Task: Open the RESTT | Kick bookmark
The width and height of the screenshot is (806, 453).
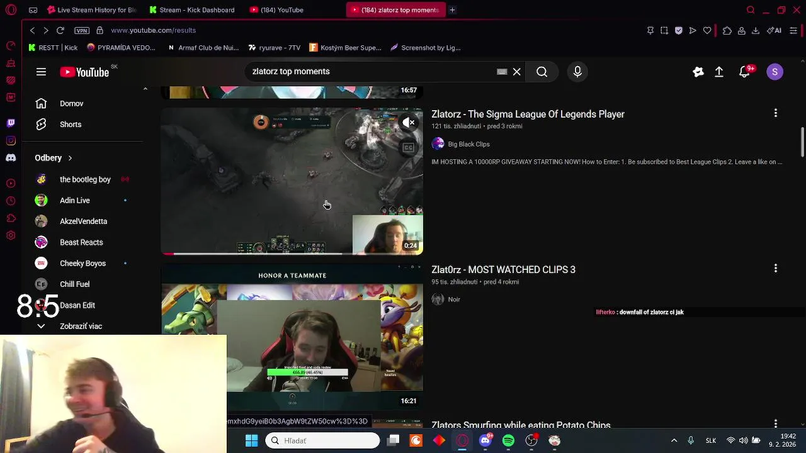Action: pos(53,48)
